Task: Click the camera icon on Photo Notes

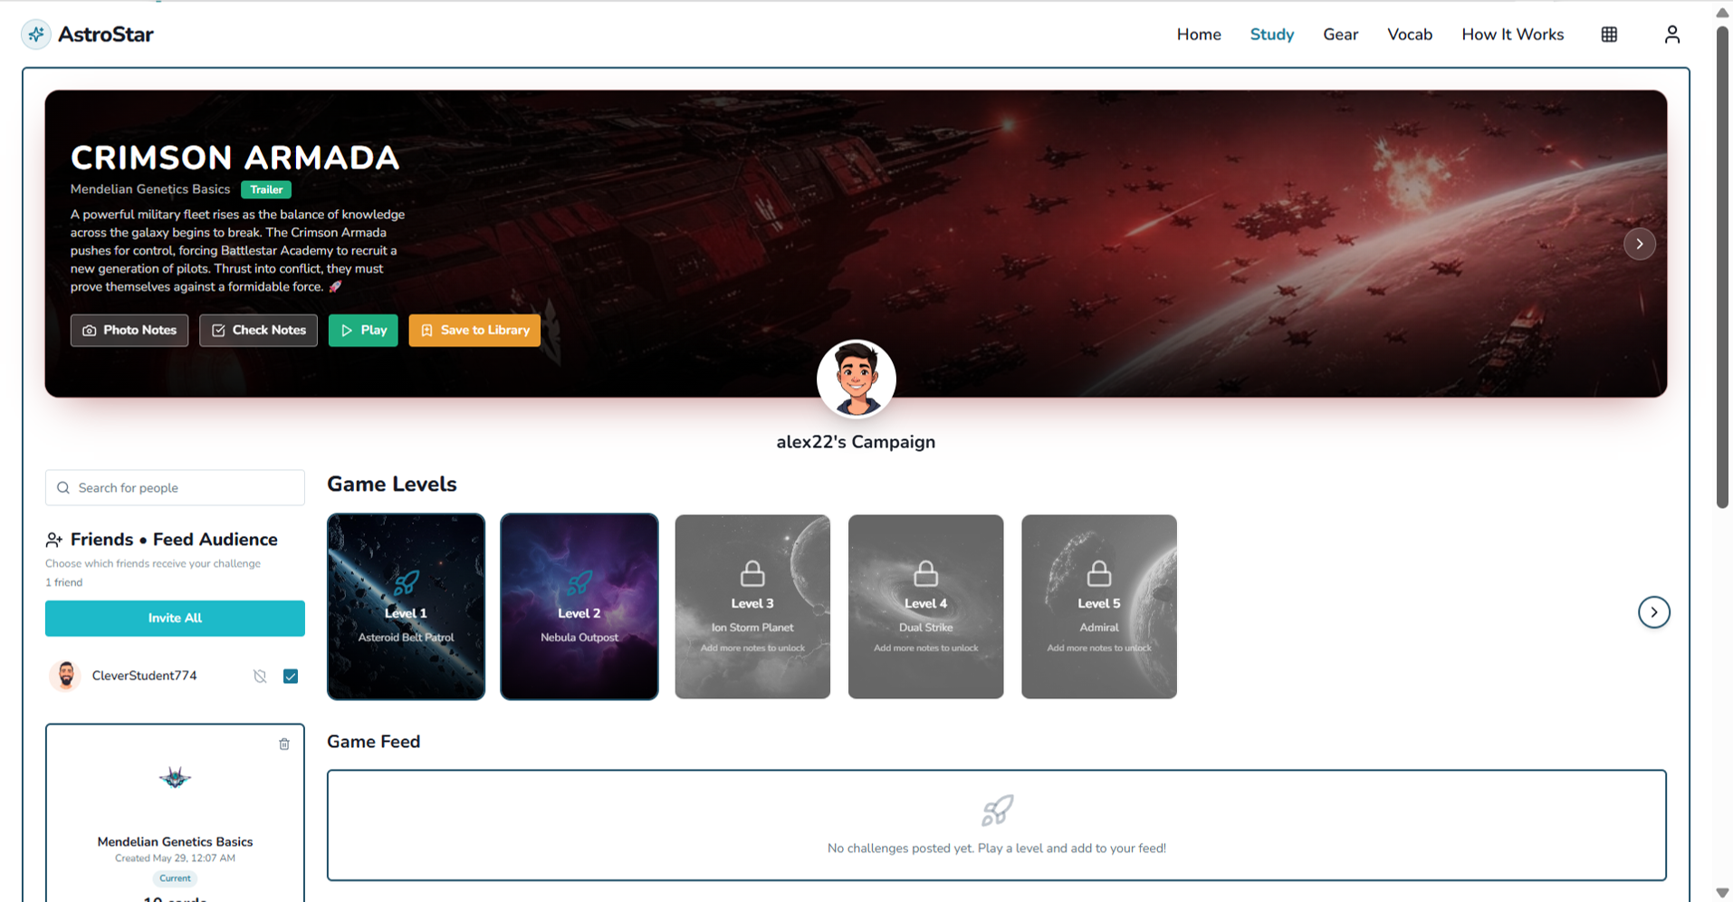Action: coord(90,331)
